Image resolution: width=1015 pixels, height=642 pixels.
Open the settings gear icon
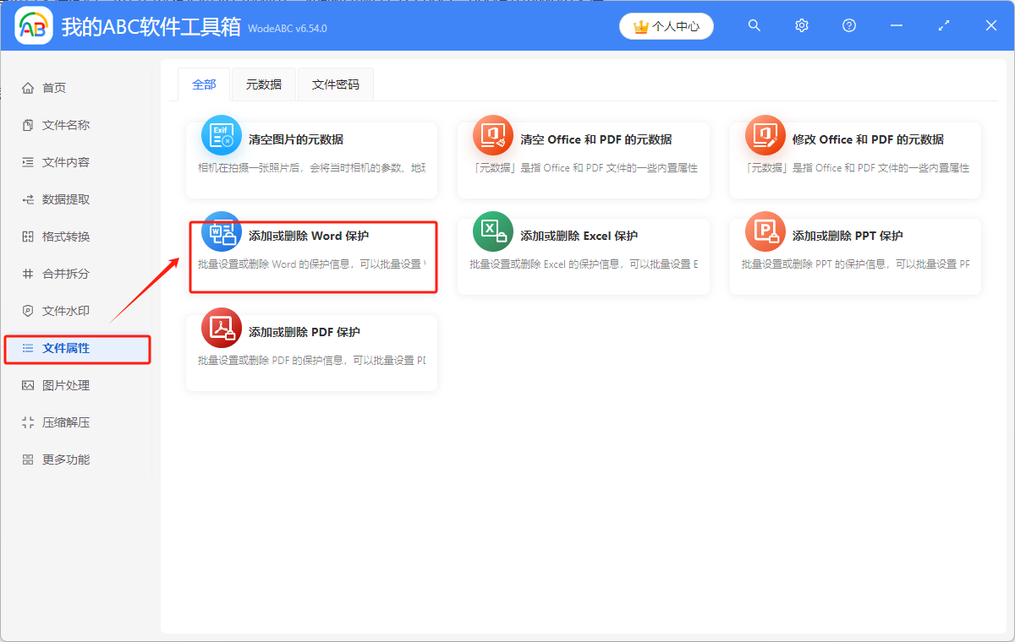801,25
